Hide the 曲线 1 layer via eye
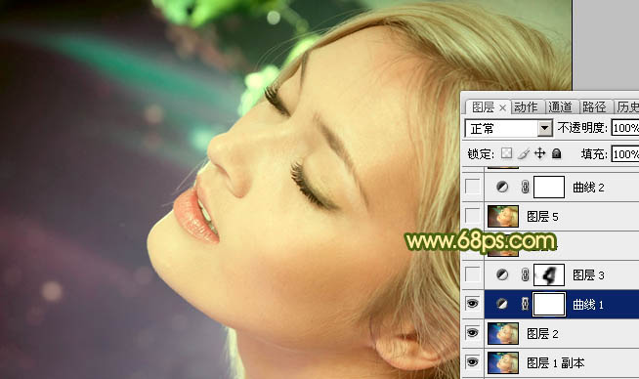Viewport: 639px width, 379px height. [472, 304]
